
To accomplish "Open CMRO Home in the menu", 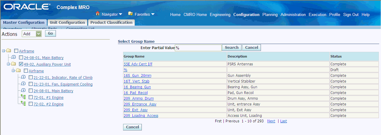I will click(x=195, y=14).
